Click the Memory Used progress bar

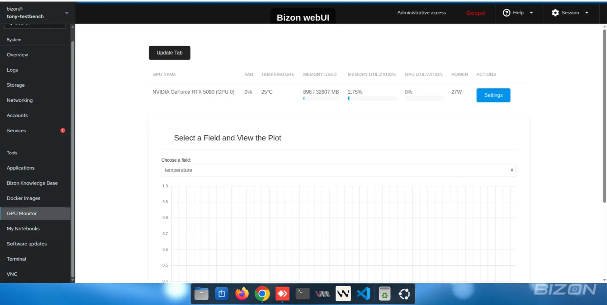click(x=322, y=98)
